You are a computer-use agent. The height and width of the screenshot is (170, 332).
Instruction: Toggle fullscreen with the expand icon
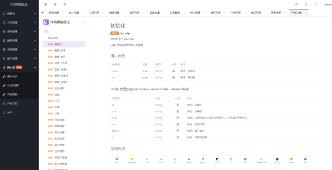pyautogui.click(x=316, y=5)
